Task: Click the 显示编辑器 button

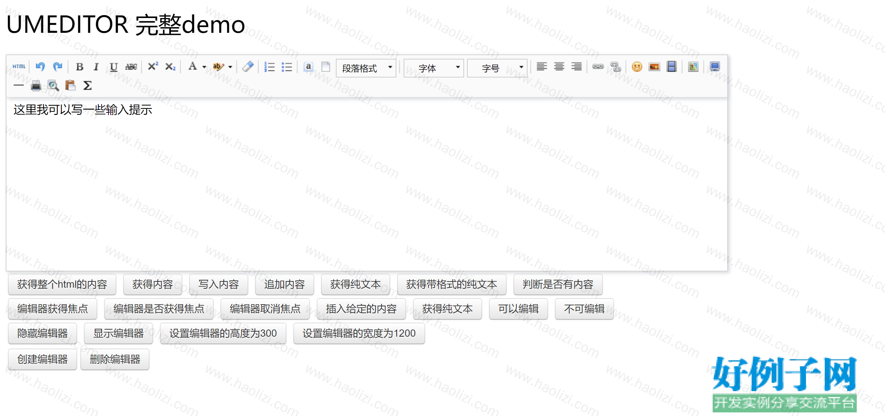Action: pyautogui.click(x=118, y=333)
